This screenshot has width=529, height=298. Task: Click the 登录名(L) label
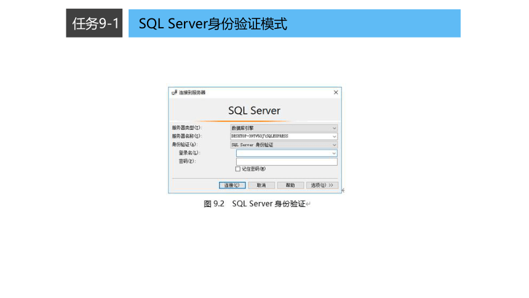[x=189, y=153]
